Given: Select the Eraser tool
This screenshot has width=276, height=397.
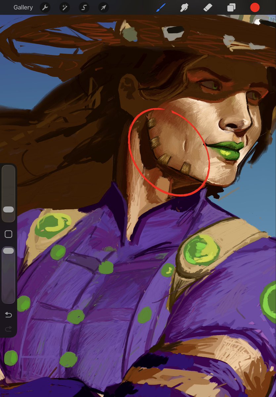Looking at the screenshot, I should tap(207, 8).
